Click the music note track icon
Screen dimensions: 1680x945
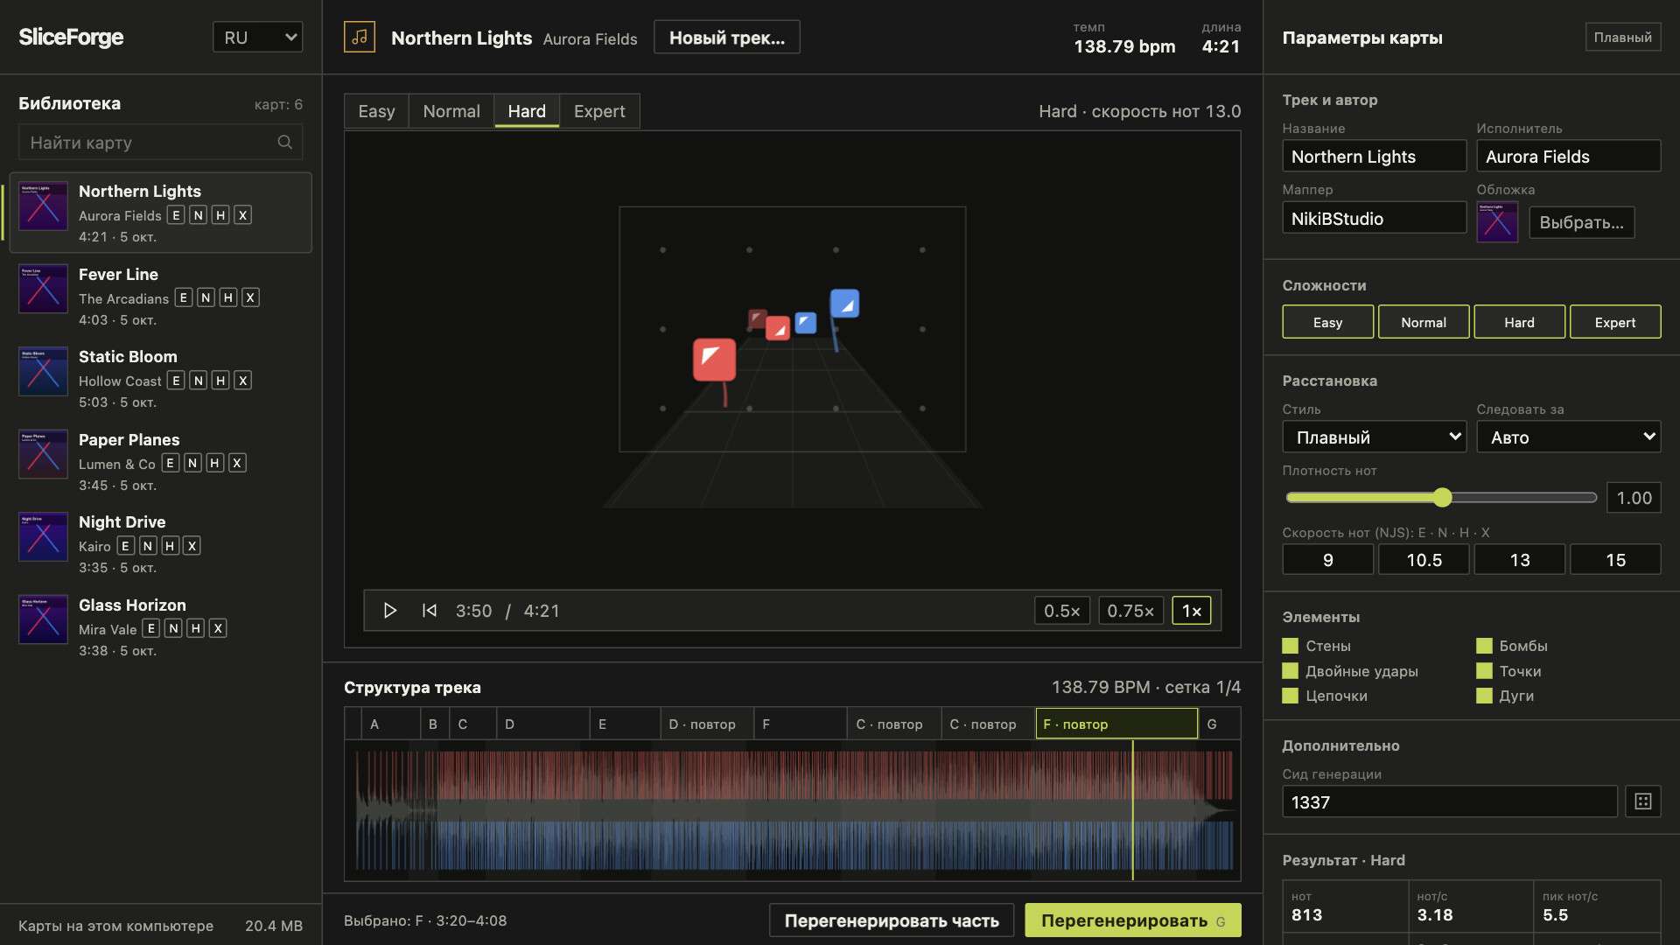(x=359, y=37)
